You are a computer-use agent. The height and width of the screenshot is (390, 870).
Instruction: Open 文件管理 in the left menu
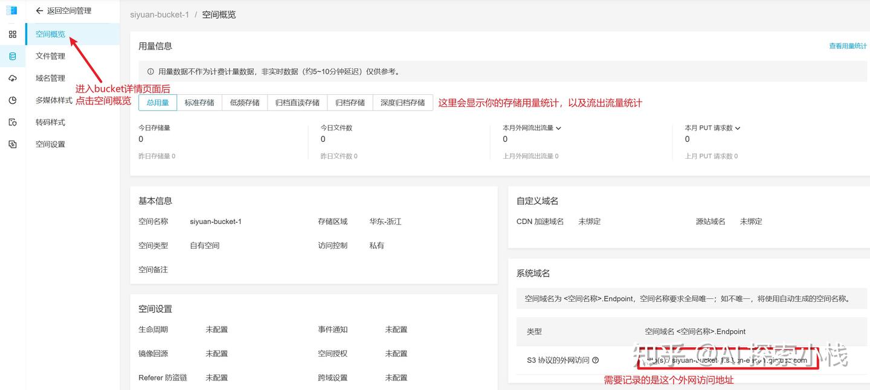pos(50,56)
